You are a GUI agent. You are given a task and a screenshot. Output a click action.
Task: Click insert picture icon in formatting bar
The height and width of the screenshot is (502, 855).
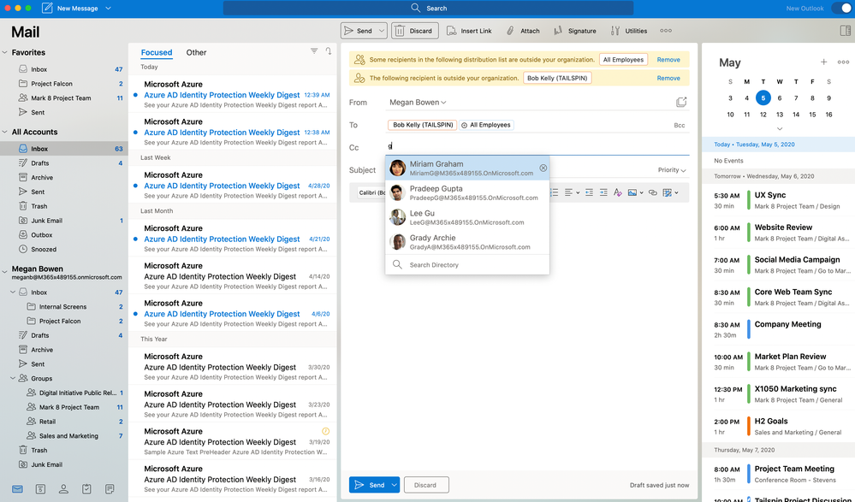(x=632, y=192)
